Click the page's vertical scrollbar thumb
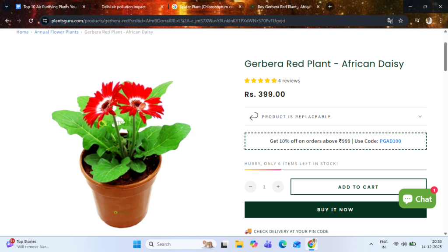This screenshot has width=448, height=252. 445,56
